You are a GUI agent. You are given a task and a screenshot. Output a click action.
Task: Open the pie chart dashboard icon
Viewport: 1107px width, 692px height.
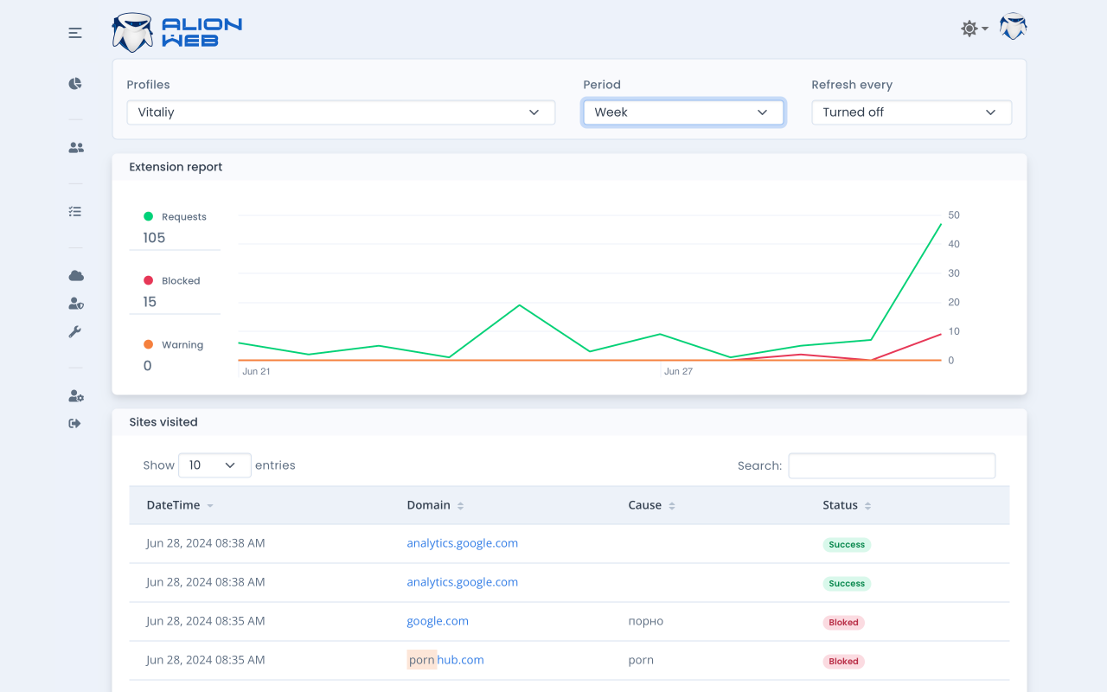[x=75, y=84]
